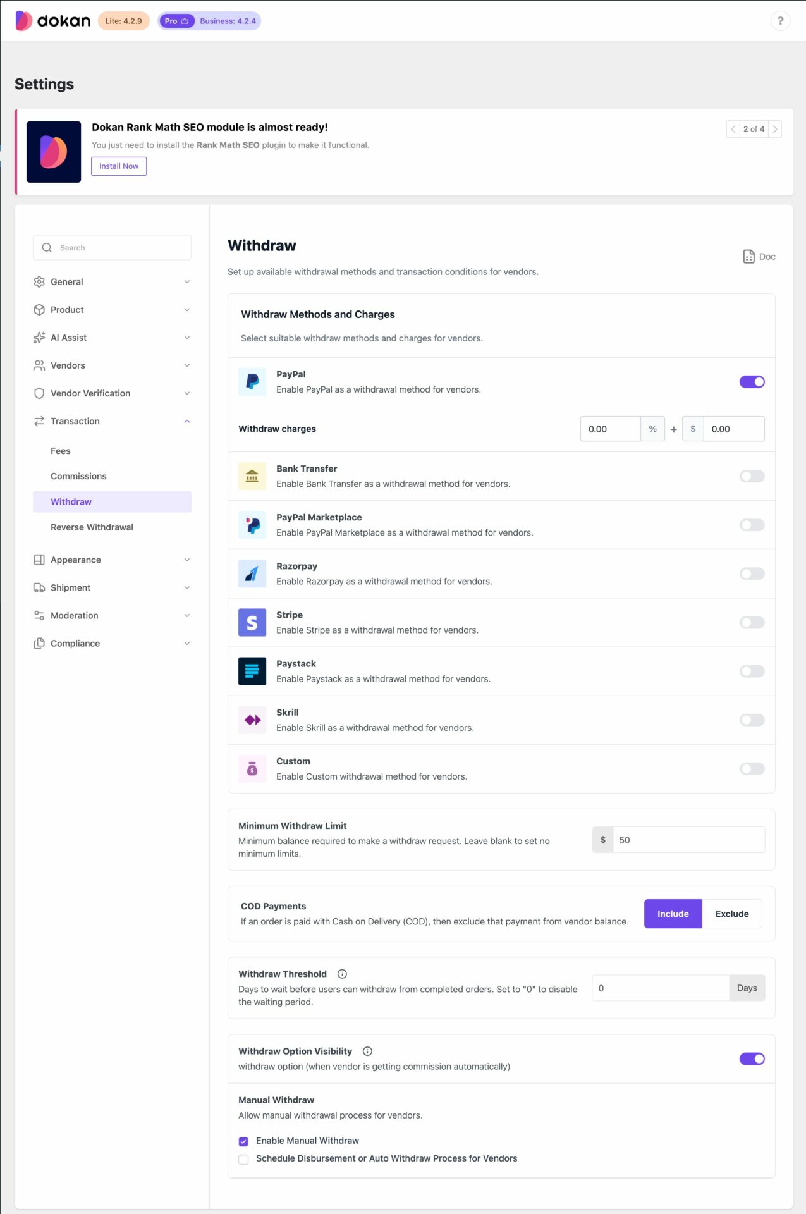Image resolution: width=806 pixels, height=1214 pixels.
Task: Click the Skrill logo icon
Action: [x=252, y=720]
